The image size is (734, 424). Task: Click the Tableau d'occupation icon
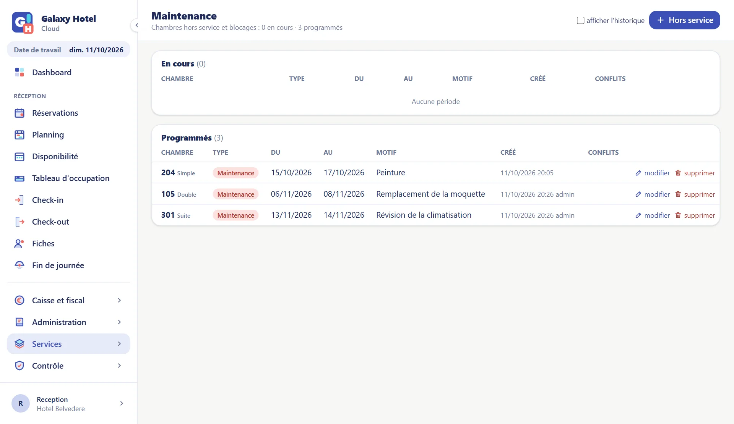tap(19, 178)
